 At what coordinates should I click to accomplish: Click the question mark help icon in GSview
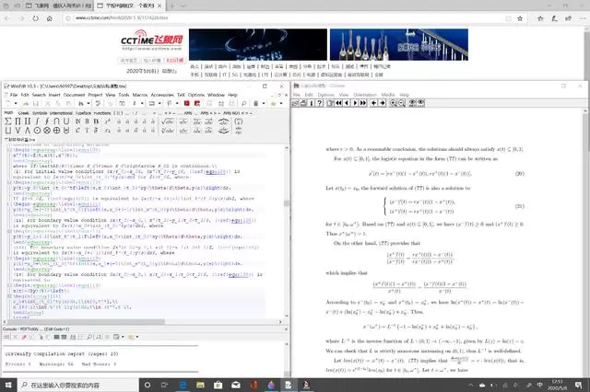click(320, 103)
